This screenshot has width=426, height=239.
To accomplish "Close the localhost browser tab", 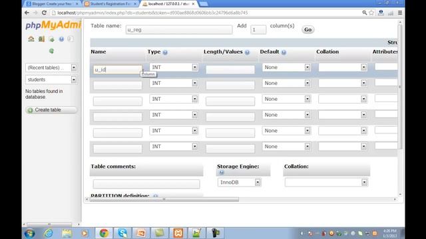I will point(193,4).
